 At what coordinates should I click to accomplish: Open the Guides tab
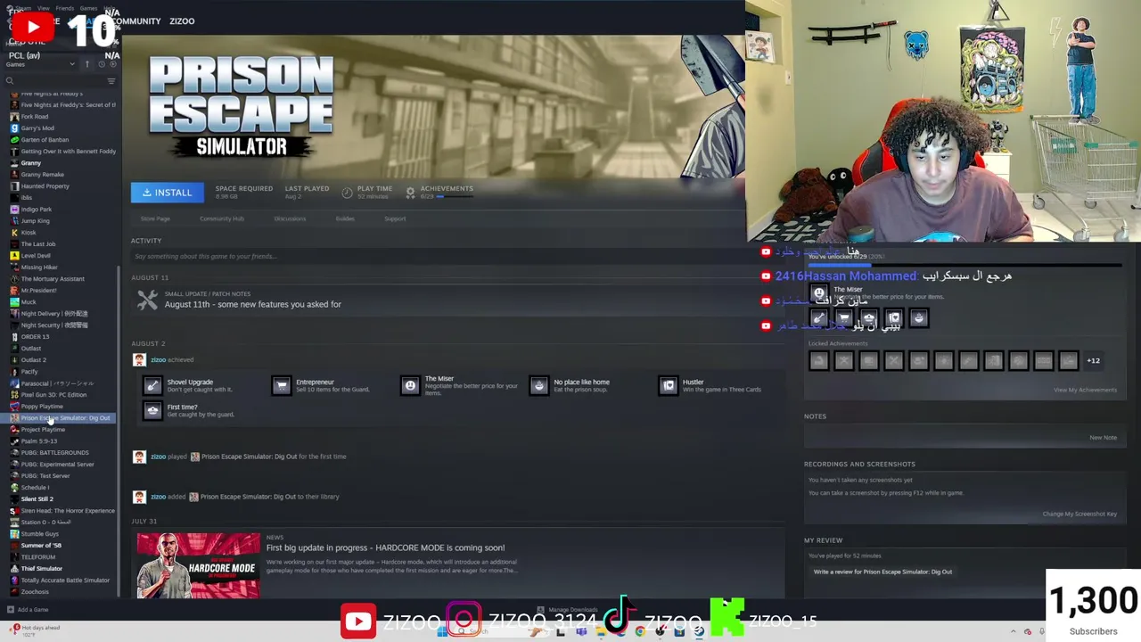(345, 218)
